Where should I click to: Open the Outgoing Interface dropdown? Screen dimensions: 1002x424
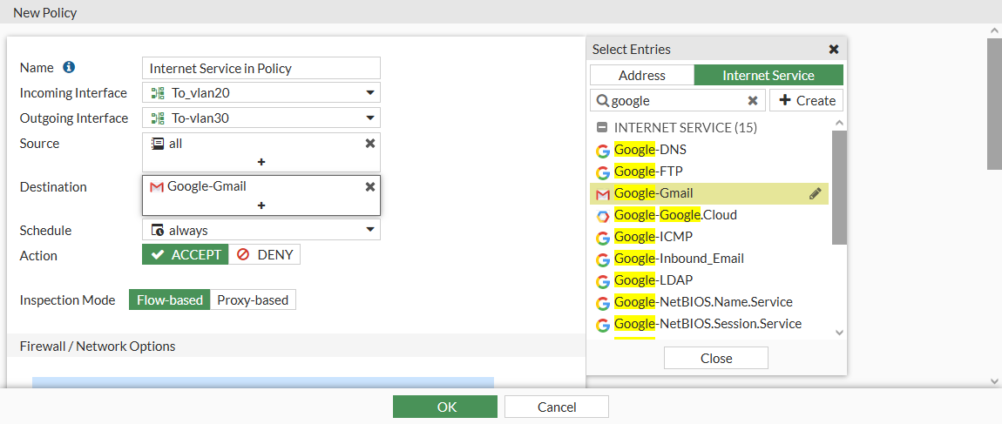(x=369, y=118)
